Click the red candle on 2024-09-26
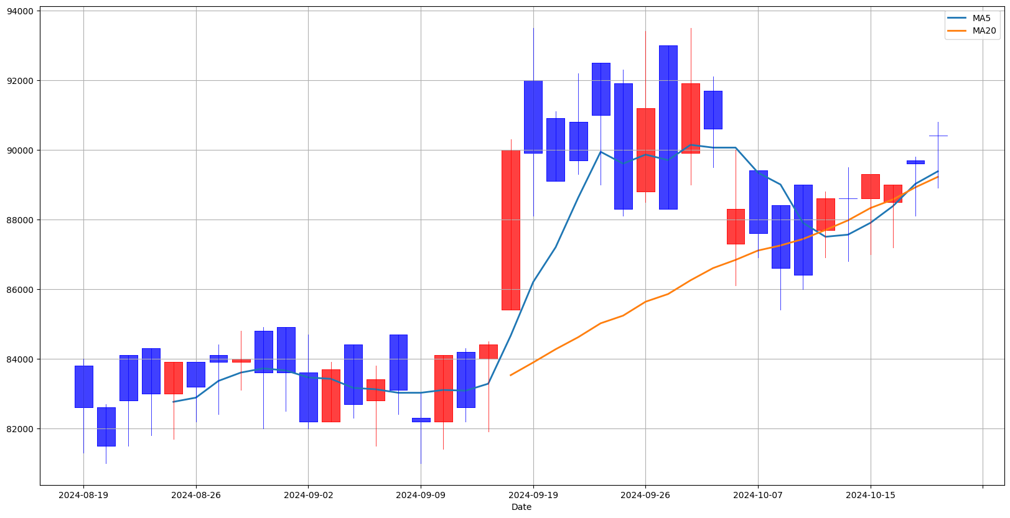 coord(645,150)
